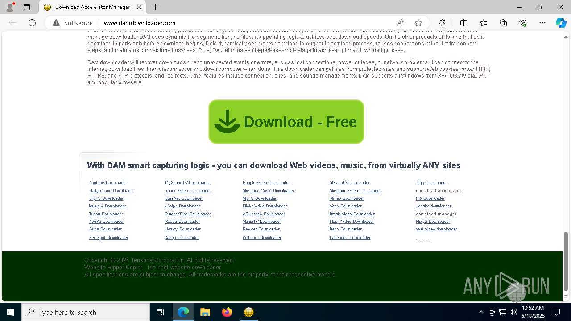Add this page to favorites star
The image size is (571, 321).
pyautogui.click(x=418, y=23)
